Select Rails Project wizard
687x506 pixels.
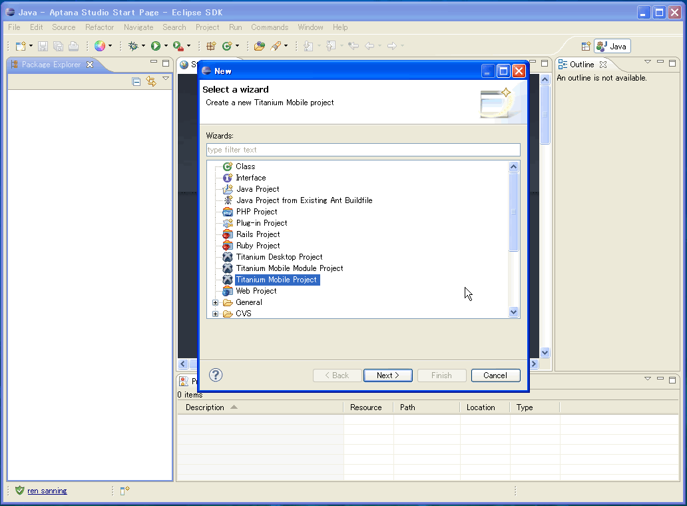point(258,234)
